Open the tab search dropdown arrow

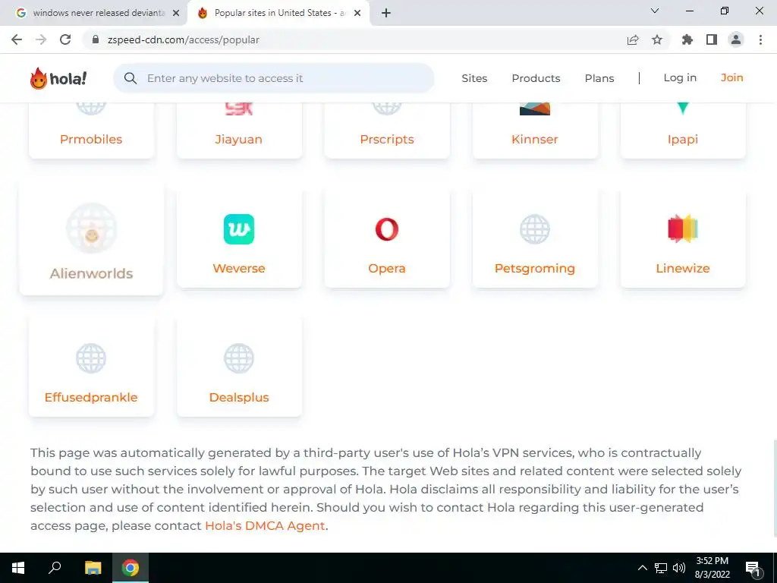[x=655, y=11]
